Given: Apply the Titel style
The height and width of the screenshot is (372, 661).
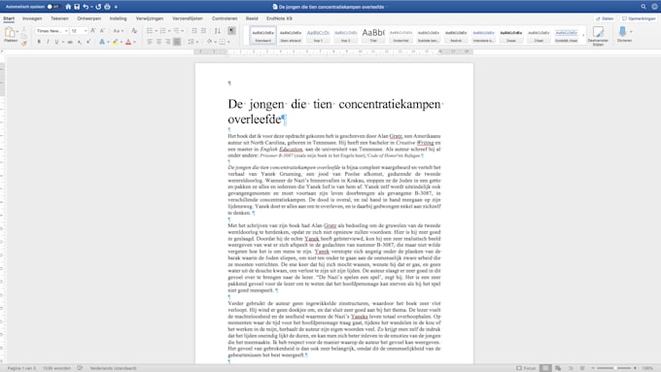Looking at the screenshot, I should 373,35.
